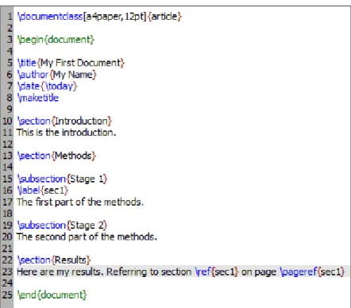Click the \subsection{Stage 1} line

62,179
